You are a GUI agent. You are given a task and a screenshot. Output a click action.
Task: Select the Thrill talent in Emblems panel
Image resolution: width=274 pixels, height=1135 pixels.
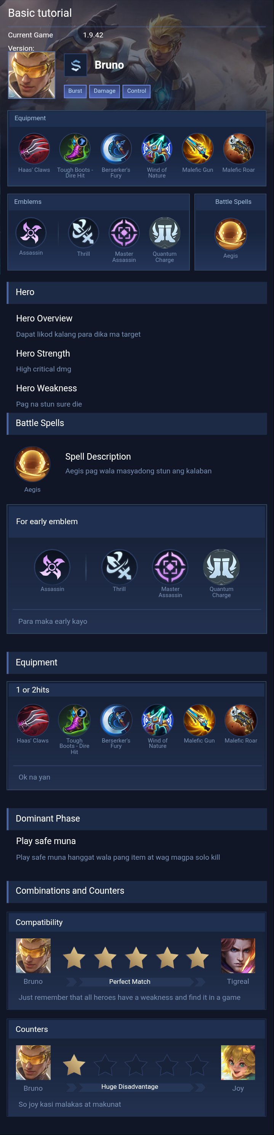(x=83, y=233)
